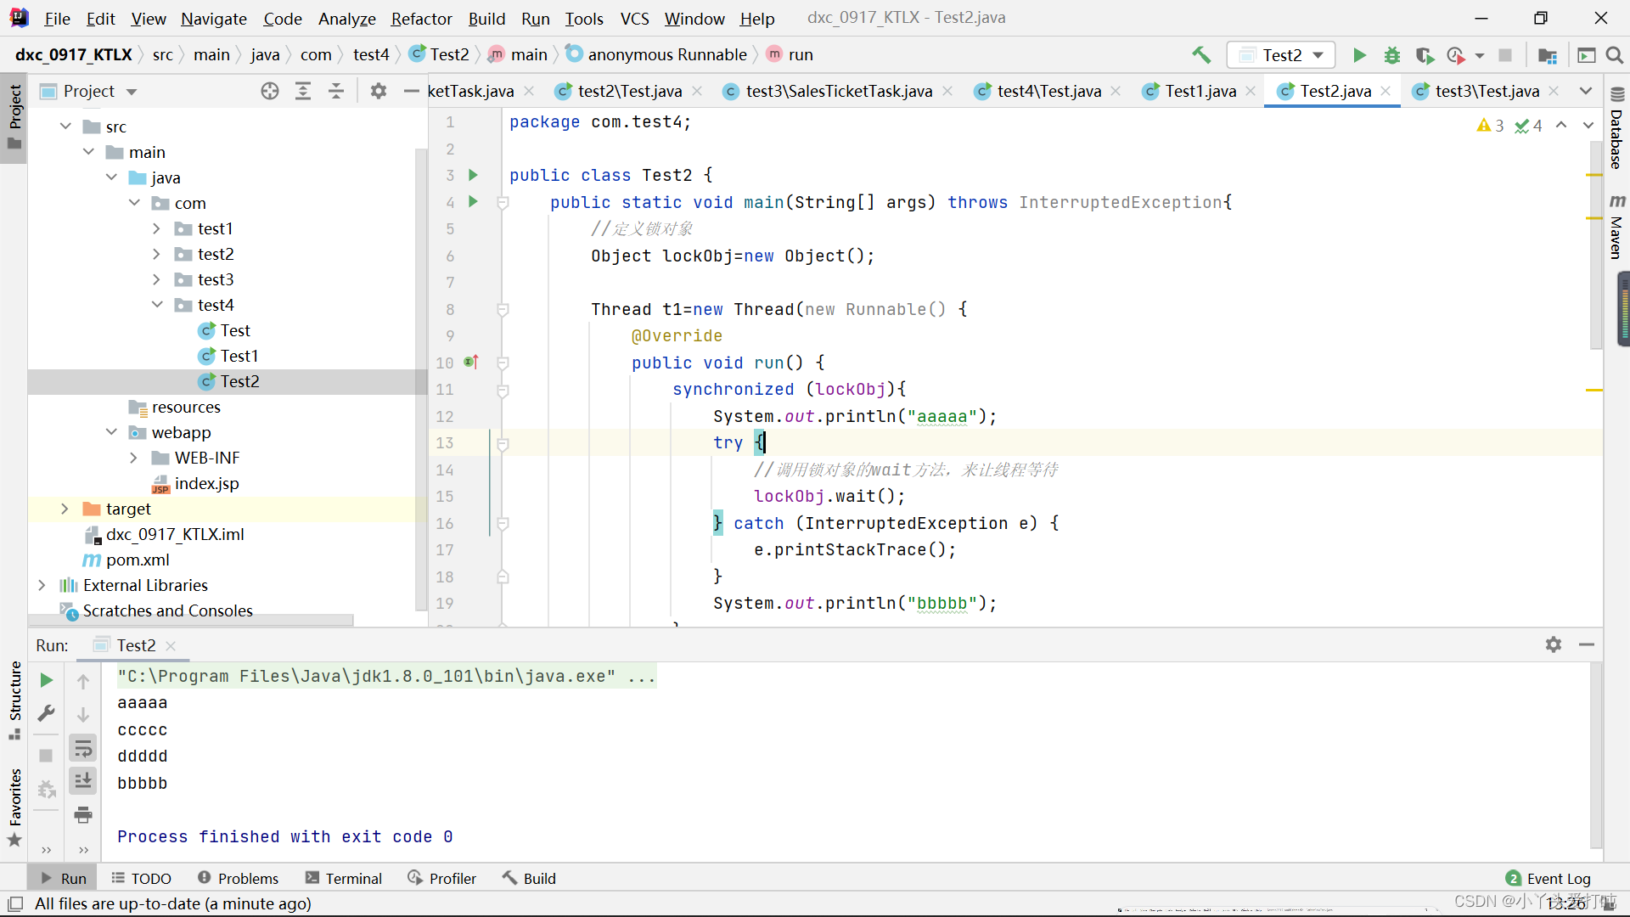Click run gutter icon beside main method

[x=474, y=201]
